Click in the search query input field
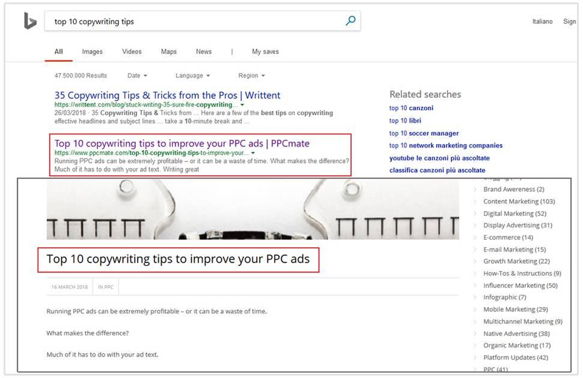Image resolution: width=583 pixels, height=378 pixels. pos(192,22)
